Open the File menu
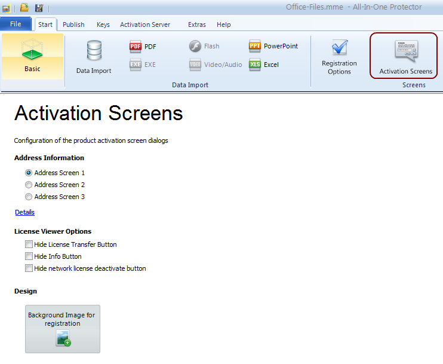 tap(16, 25)
